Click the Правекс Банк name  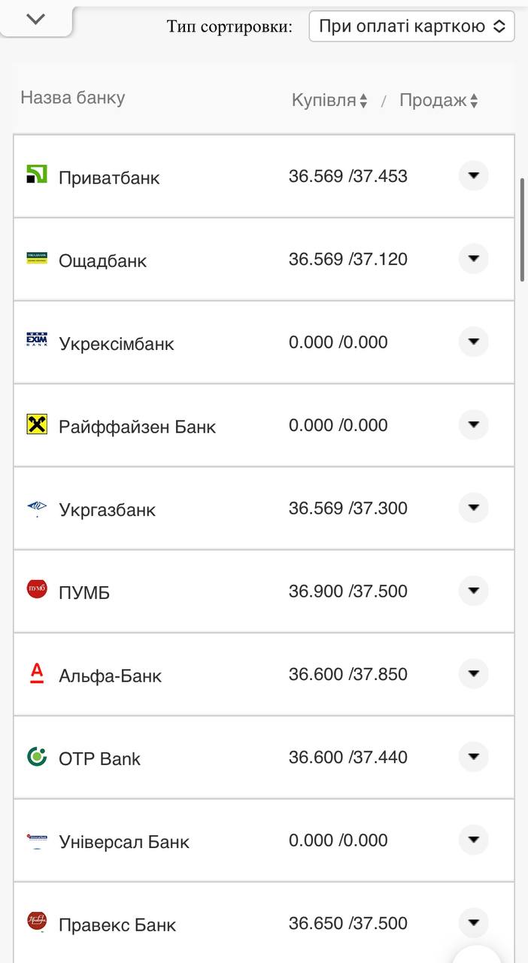[117, 925]
